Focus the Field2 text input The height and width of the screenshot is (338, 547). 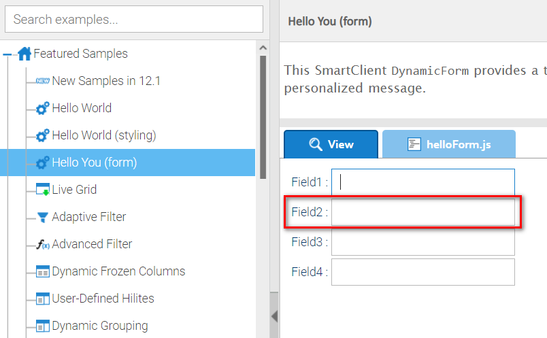pyautogui.click(x=422, y=212)
